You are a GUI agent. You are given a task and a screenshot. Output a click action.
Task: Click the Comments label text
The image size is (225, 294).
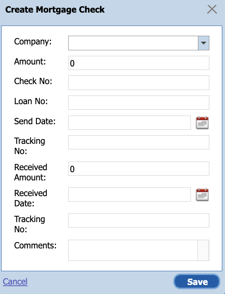pyautogui.click(x=35, y=245)
